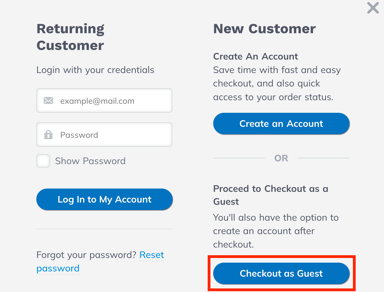The width and height of the screenshot is (384, 292).
Task: Focus the Password input field
Action: (113, 135)
